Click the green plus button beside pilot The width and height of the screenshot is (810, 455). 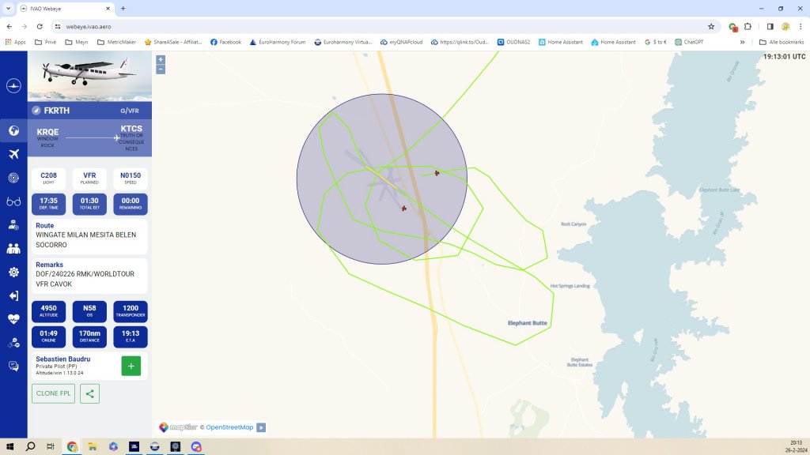click(x=131, y=366)
